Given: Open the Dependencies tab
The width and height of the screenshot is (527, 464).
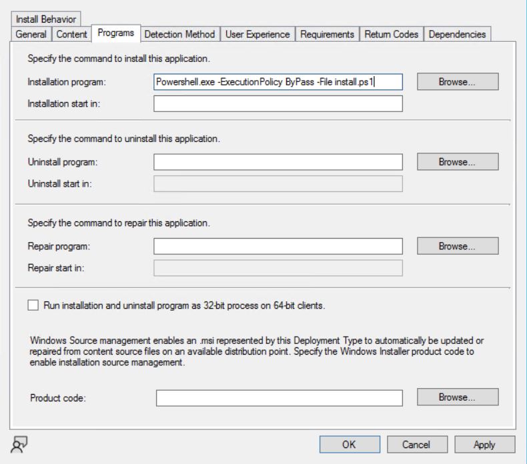Looking at the screenshot, I should [x=458, y=34].
